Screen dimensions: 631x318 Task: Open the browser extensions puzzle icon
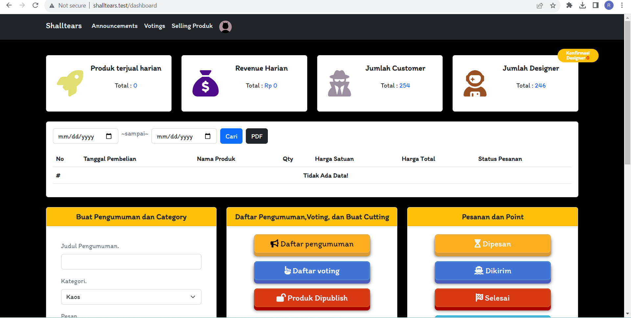coord(569,5)
